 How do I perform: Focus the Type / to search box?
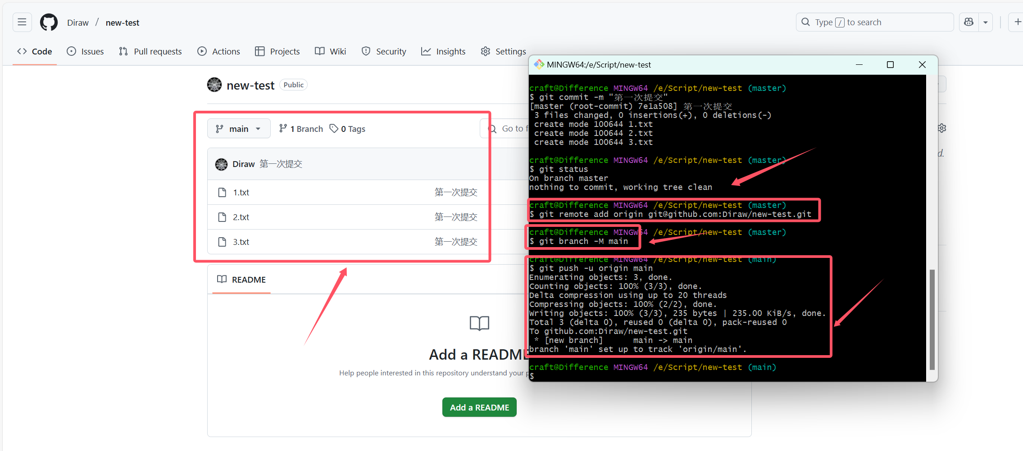click(x=874, y=22)
